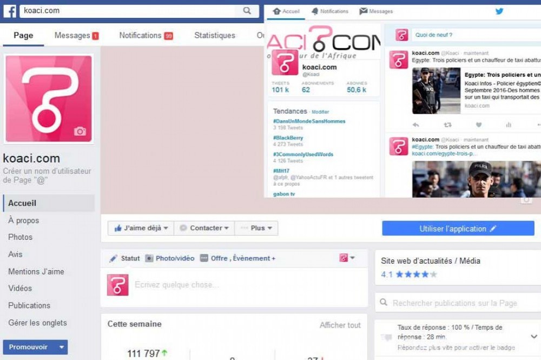541x360 pixels.
Task: Click the heart like icon under tweet
Action: pyautogui.click(x=479, y=125)
